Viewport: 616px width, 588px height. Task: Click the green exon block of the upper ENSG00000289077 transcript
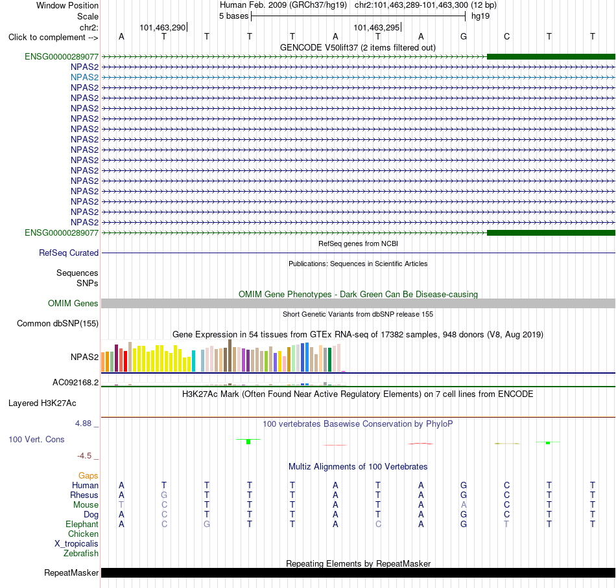coord(551,56)
